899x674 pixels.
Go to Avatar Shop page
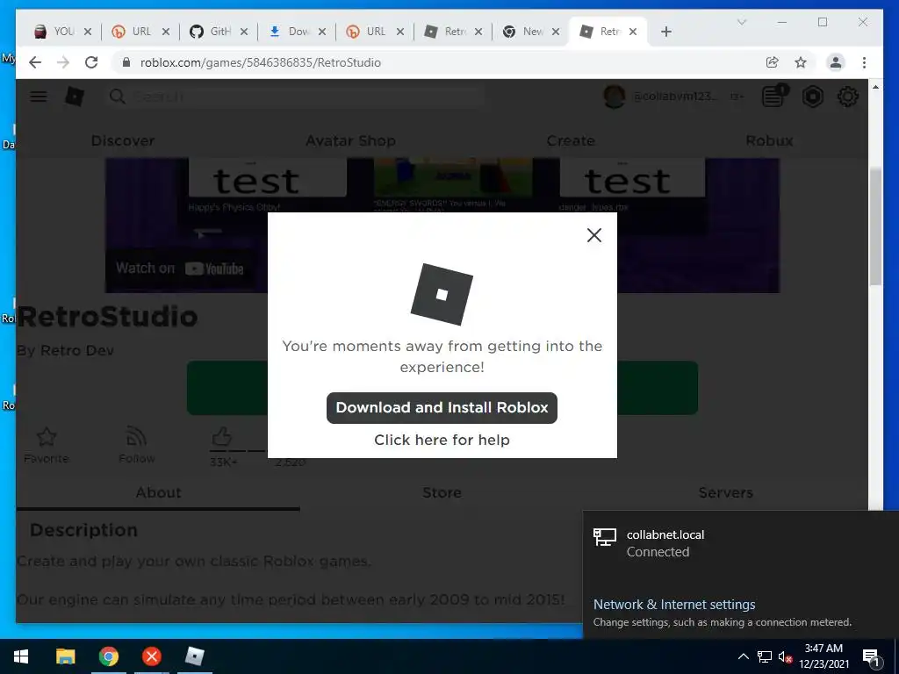click(350, 140)
